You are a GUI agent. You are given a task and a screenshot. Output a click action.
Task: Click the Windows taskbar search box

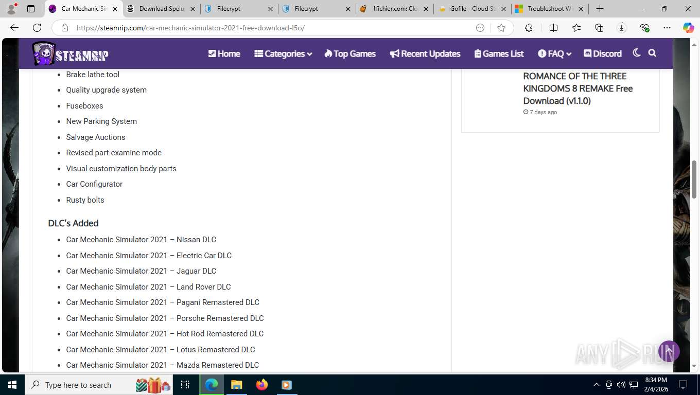coord(100,385)
